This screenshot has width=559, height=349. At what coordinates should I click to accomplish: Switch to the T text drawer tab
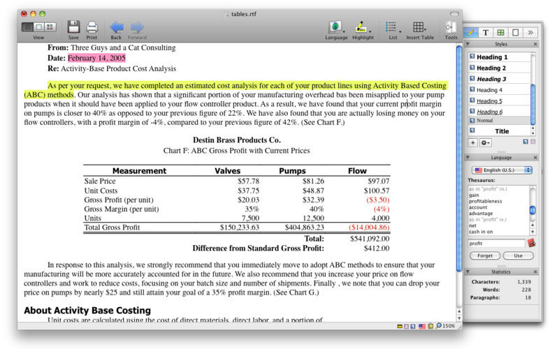pos(485,32)
